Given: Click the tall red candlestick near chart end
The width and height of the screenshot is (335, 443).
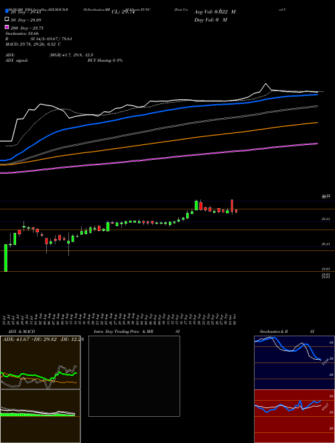Looking at the screenshot, I should point(232,205).
